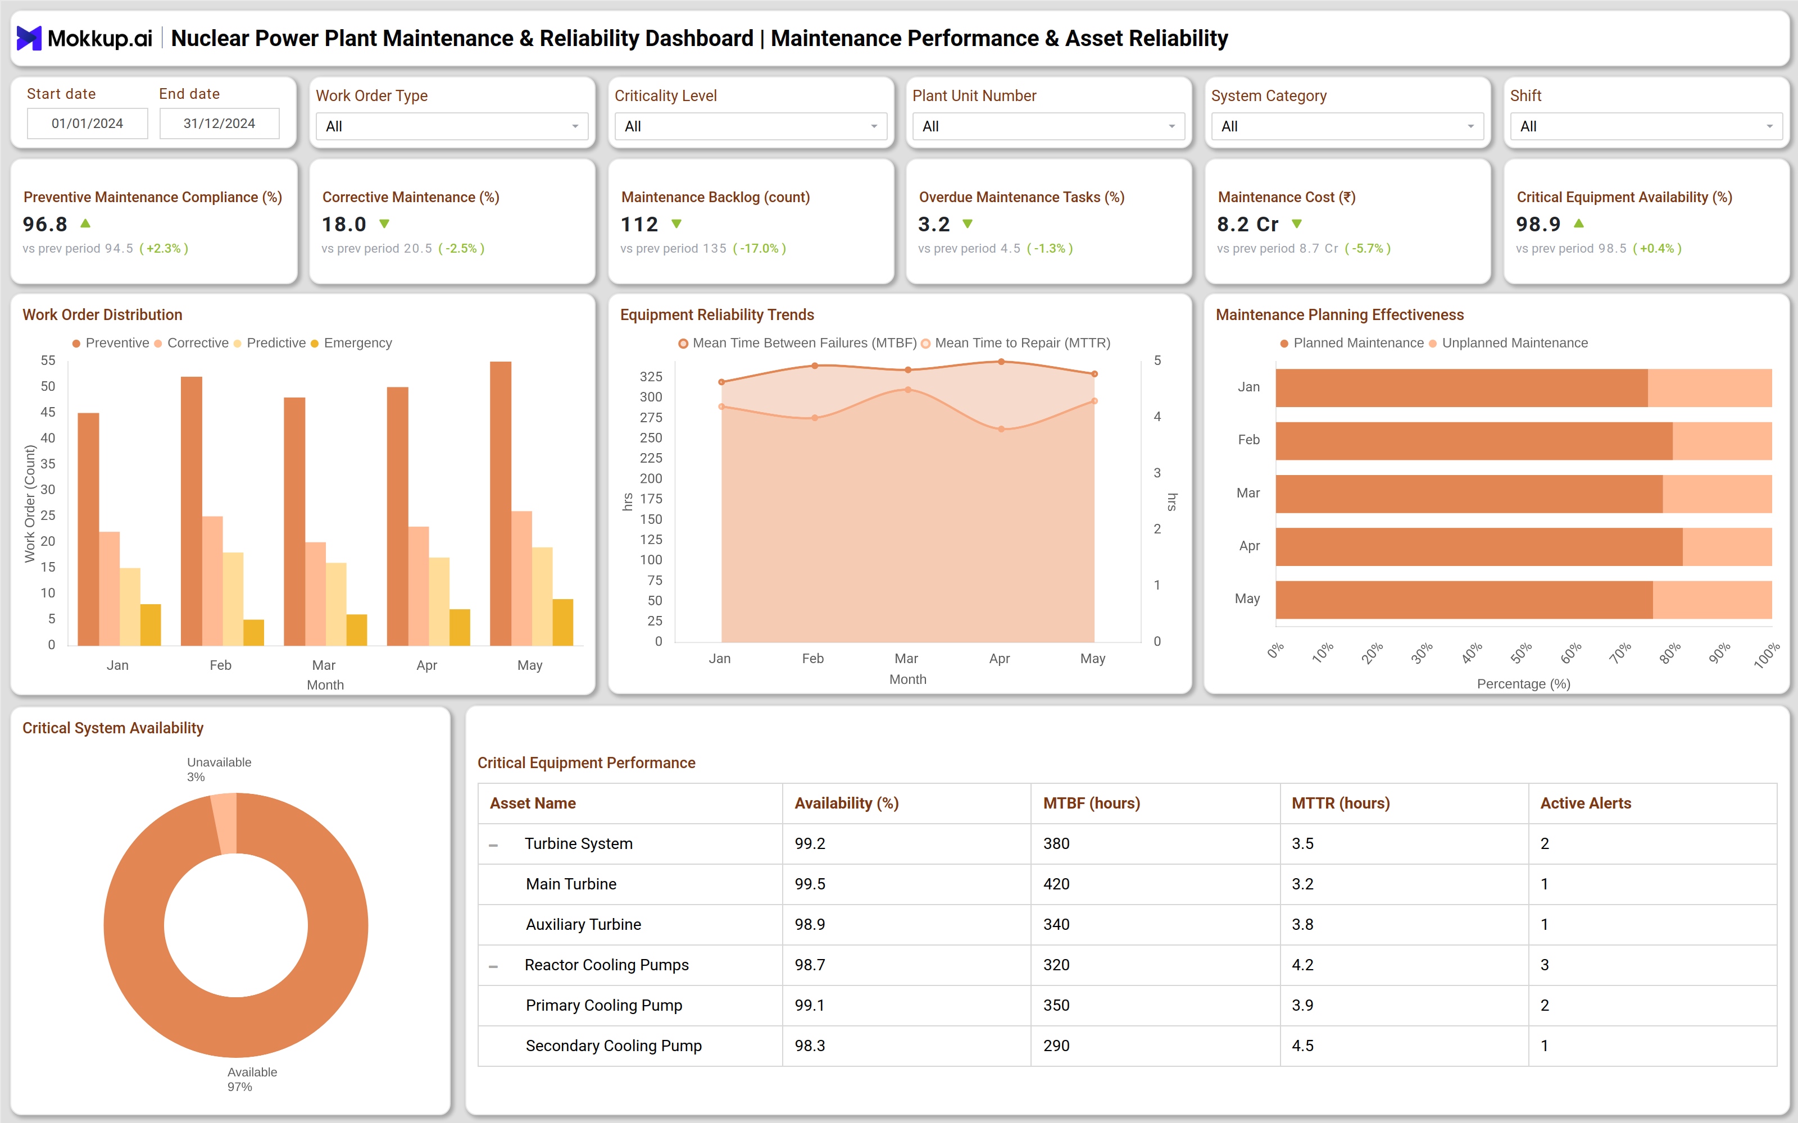
Task: Click the Maintenance Cost value 8.2 Cr
Action: (1247, 223)
